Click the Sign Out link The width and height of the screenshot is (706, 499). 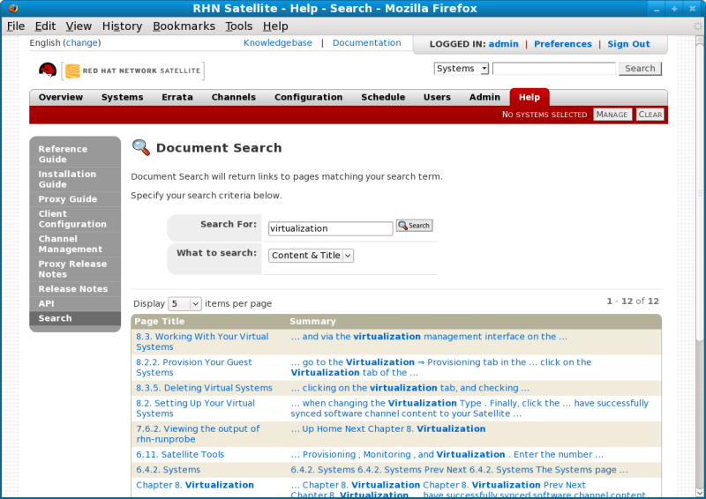click(628, 44)
